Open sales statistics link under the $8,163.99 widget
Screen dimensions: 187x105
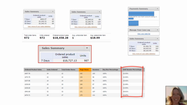click(144, 54)
